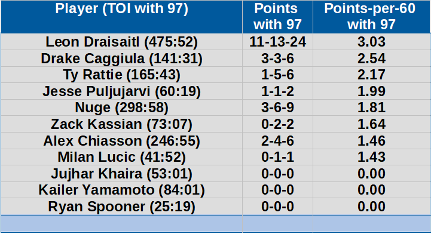Click the empty light blue footer row
431x234 pixels.
point(215,224)
